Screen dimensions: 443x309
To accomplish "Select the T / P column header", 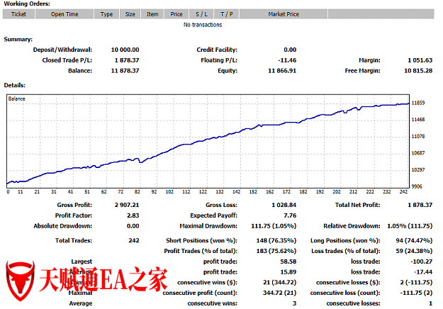I will [226, 13].
